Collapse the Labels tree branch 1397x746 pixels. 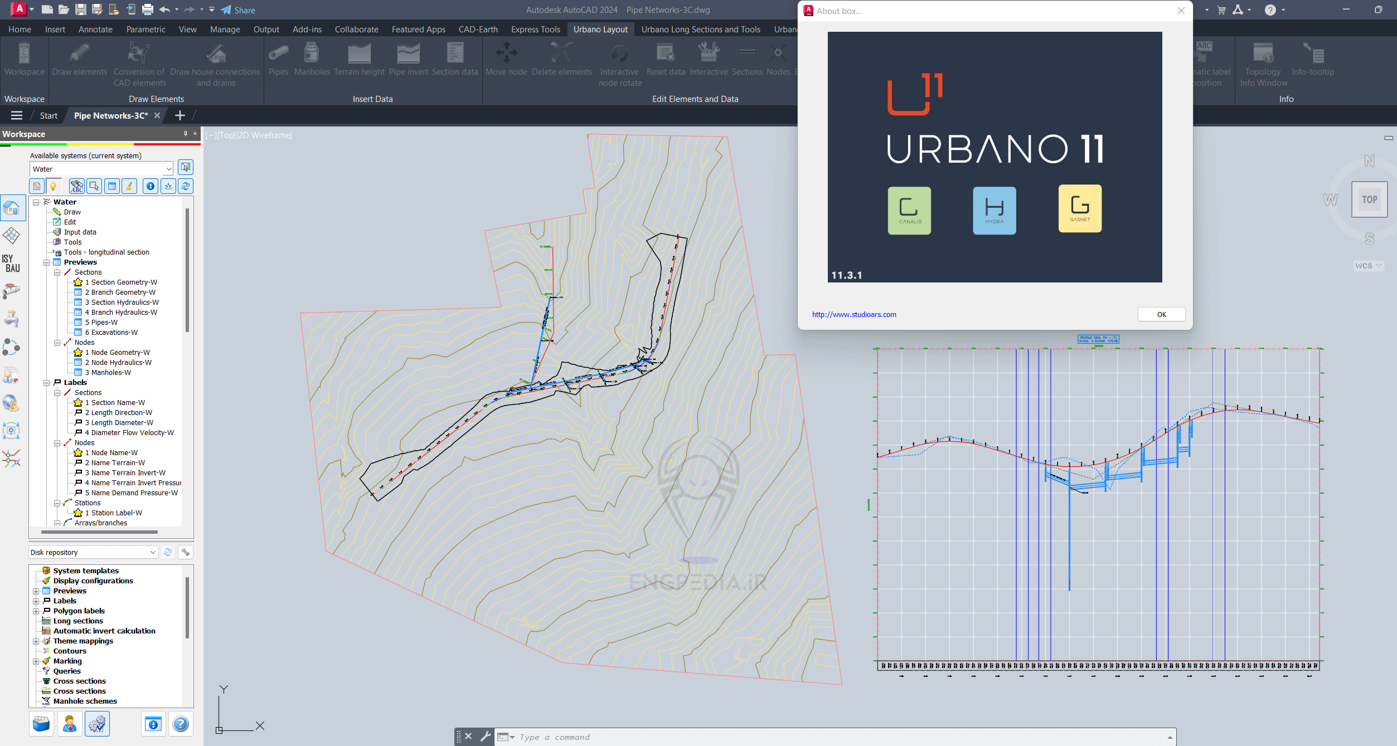[x=47, y=382]
